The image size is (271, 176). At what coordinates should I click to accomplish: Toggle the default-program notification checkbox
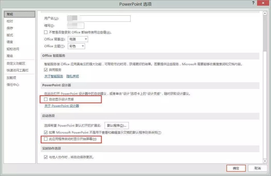(x=46, y=132)
